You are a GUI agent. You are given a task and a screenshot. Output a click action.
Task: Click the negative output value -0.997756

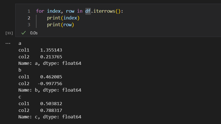click(x=50, y=83)
